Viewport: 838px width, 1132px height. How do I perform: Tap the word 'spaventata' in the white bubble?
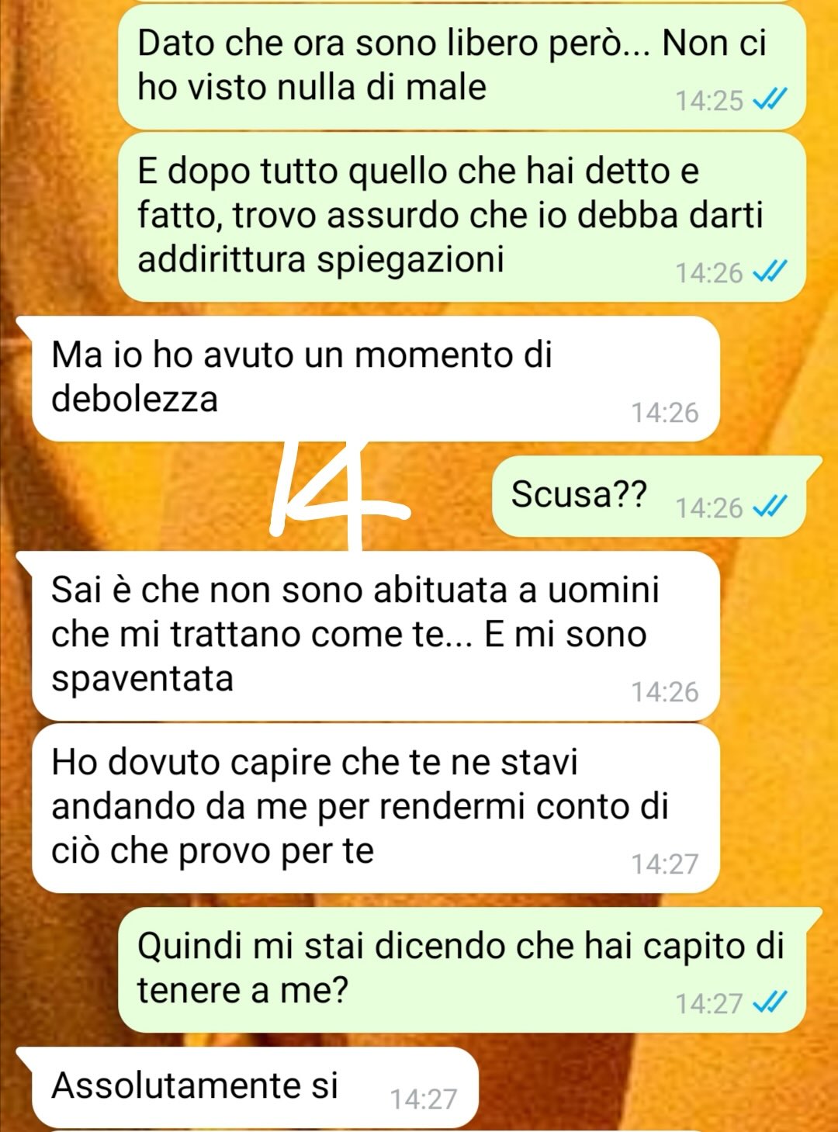[142, 680]
